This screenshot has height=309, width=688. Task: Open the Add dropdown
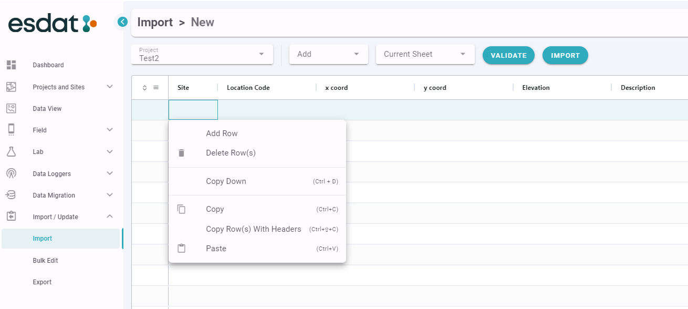(329, 54)
